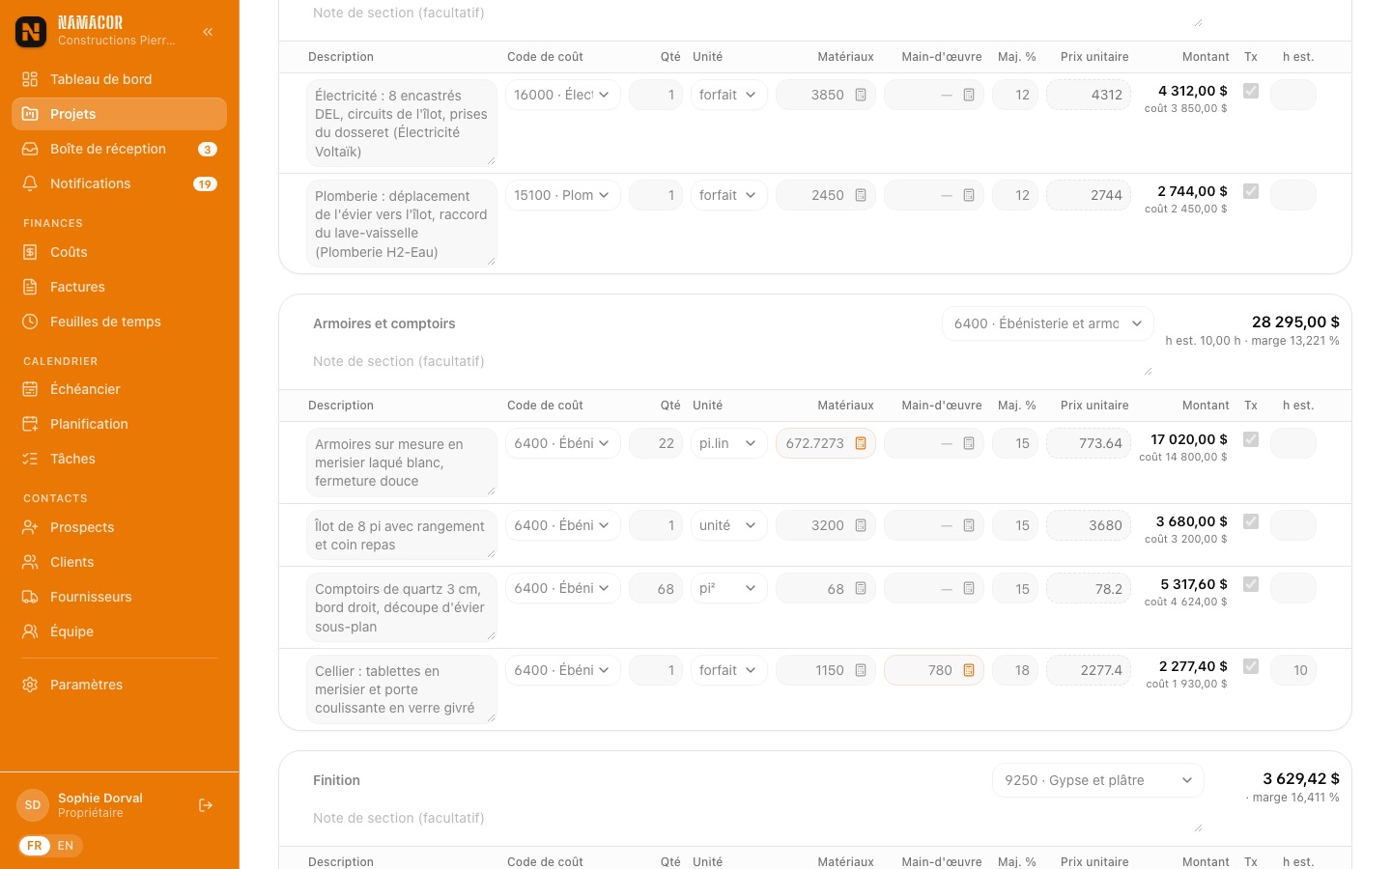Open the pi.lin unit dropdown
1391x869 pixels.
pyautogui.click(x=729, y=443)
